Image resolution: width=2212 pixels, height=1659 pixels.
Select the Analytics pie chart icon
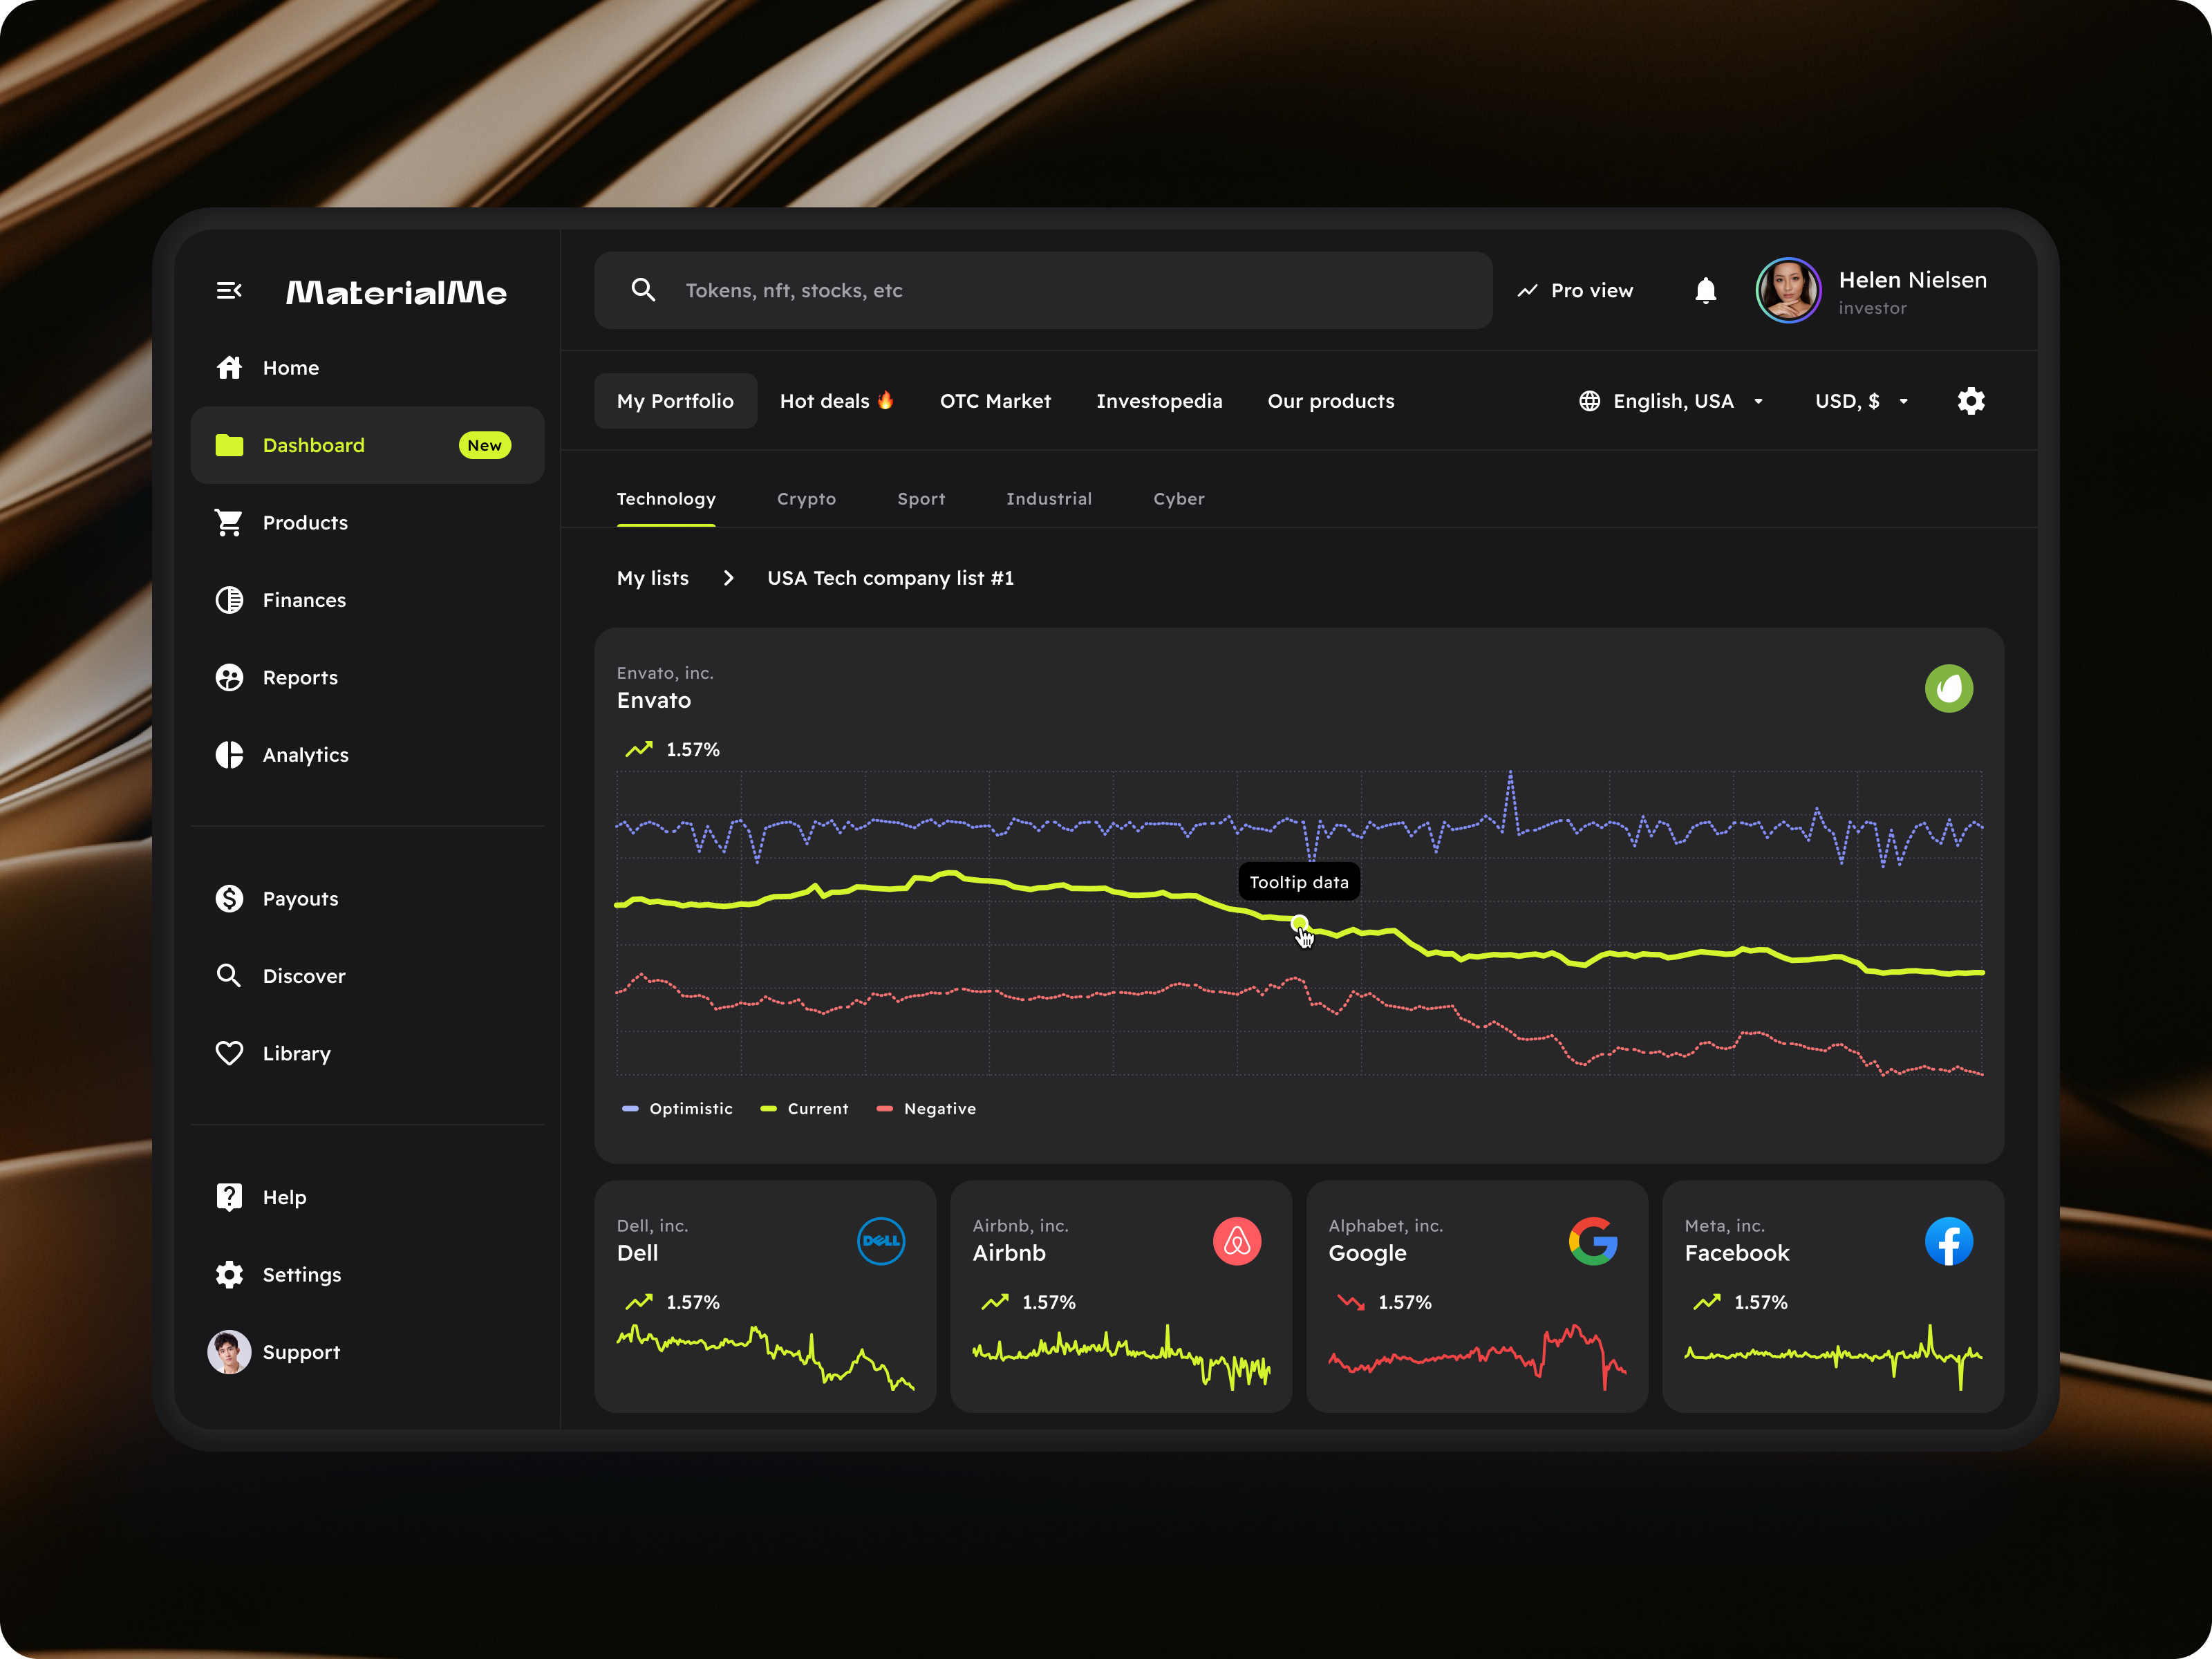(229, 755)
